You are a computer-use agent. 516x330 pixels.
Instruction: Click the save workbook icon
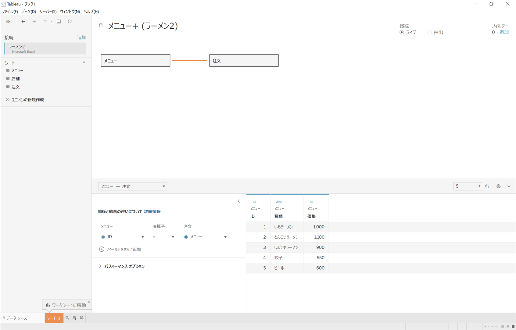coord(59,21)
